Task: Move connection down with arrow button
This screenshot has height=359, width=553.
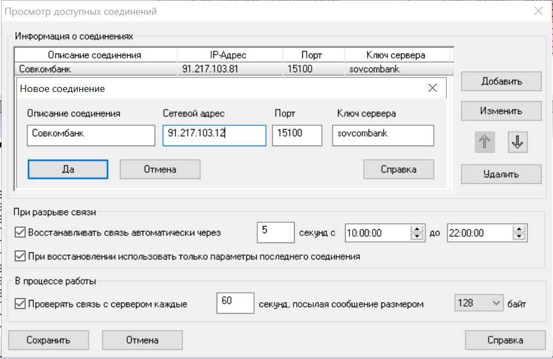Action: click(518, 142)
